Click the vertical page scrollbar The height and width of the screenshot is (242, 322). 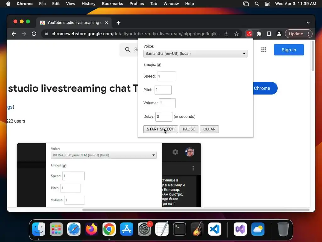pyautogui.click(x=313, y=56)
